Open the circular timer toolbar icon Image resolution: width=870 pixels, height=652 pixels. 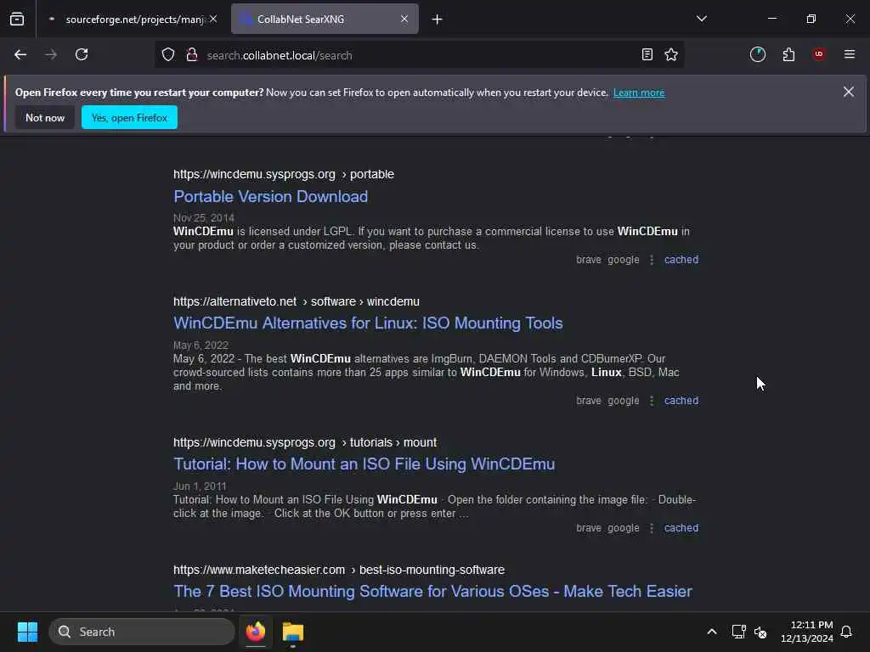pos(757,54)
